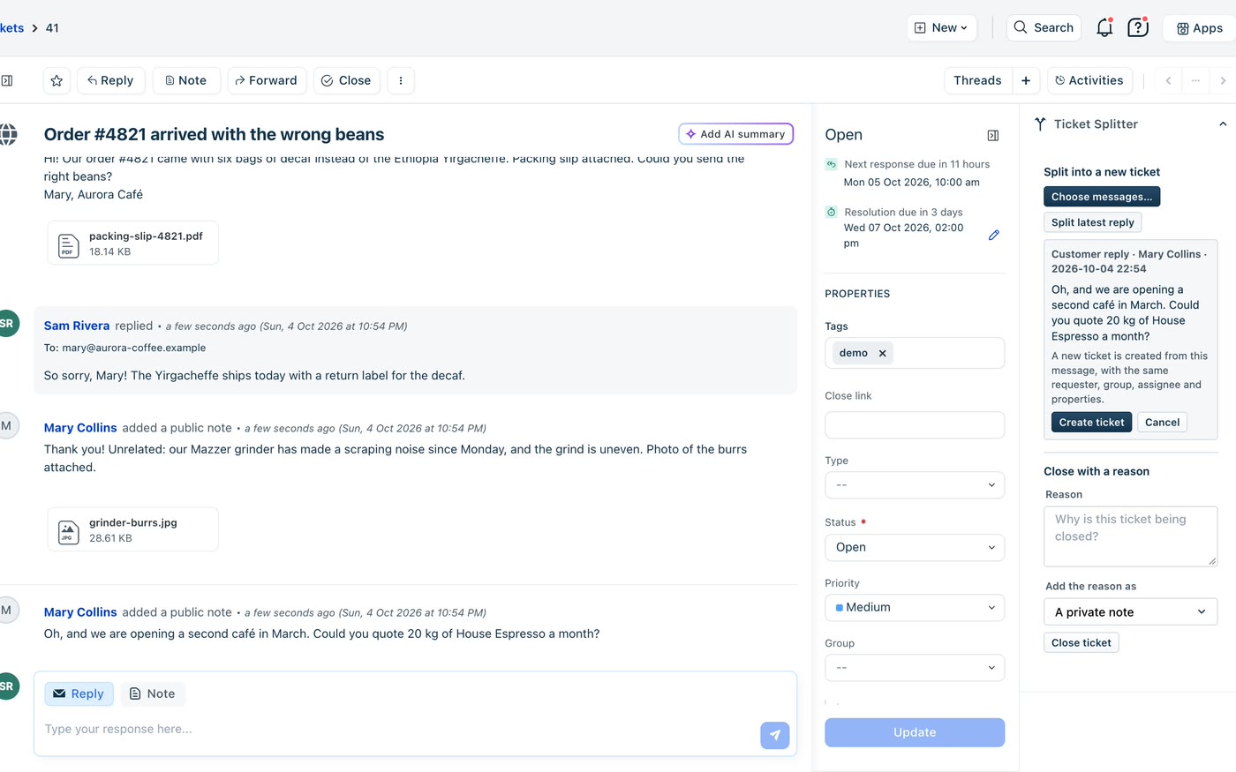Switch to the Note tab in editor
1236x772 pixels.
click(x=153, y=693)
